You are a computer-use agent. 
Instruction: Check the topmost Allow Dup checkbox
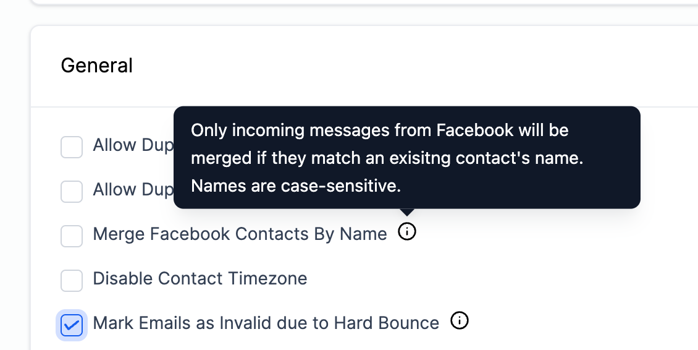(72, 147)
